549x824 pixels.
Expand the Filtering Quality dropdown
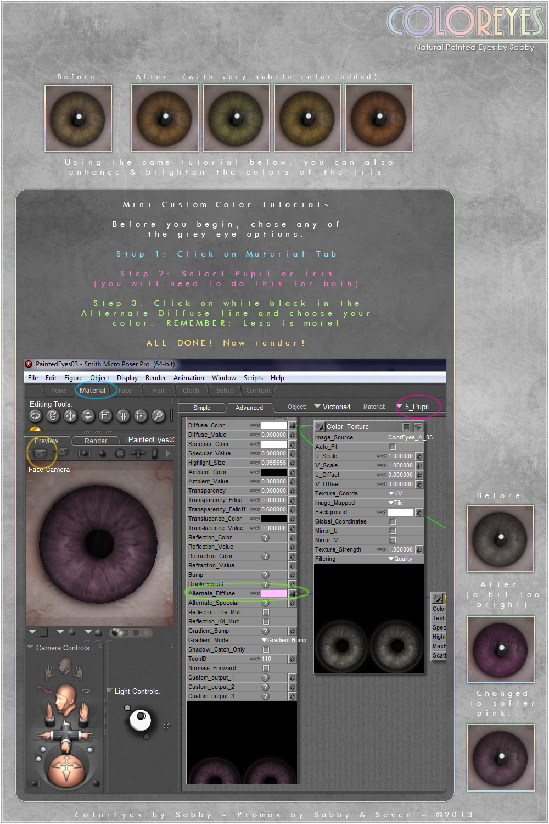click(400, 559)
